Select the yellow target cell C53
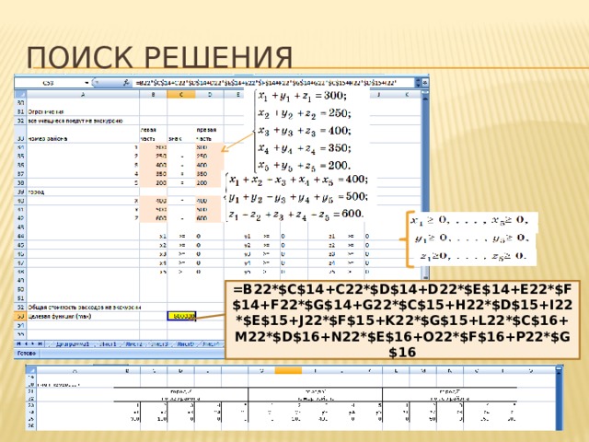 point(181,316)
